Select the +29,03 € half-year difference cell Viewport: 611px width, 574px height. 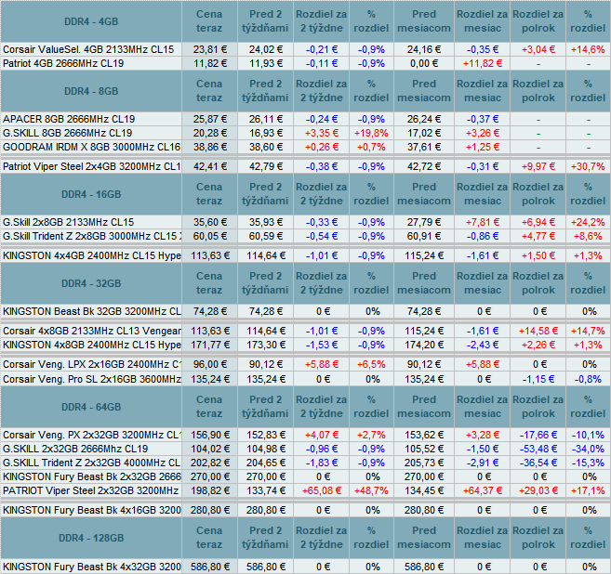pyautogui.click(x=538, y=490)
